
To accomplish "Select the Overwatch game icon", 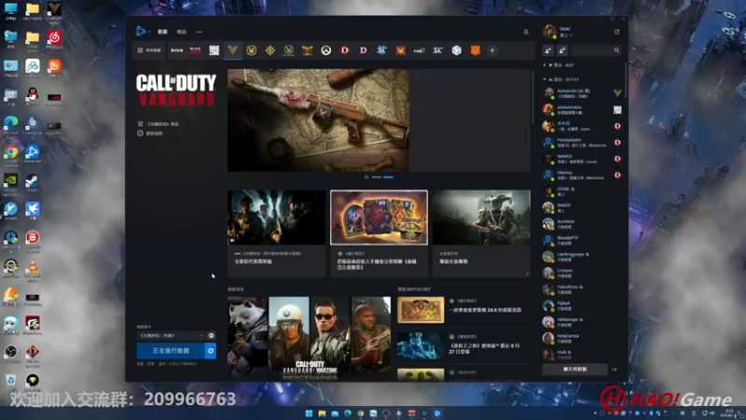I will click(325, 50).
